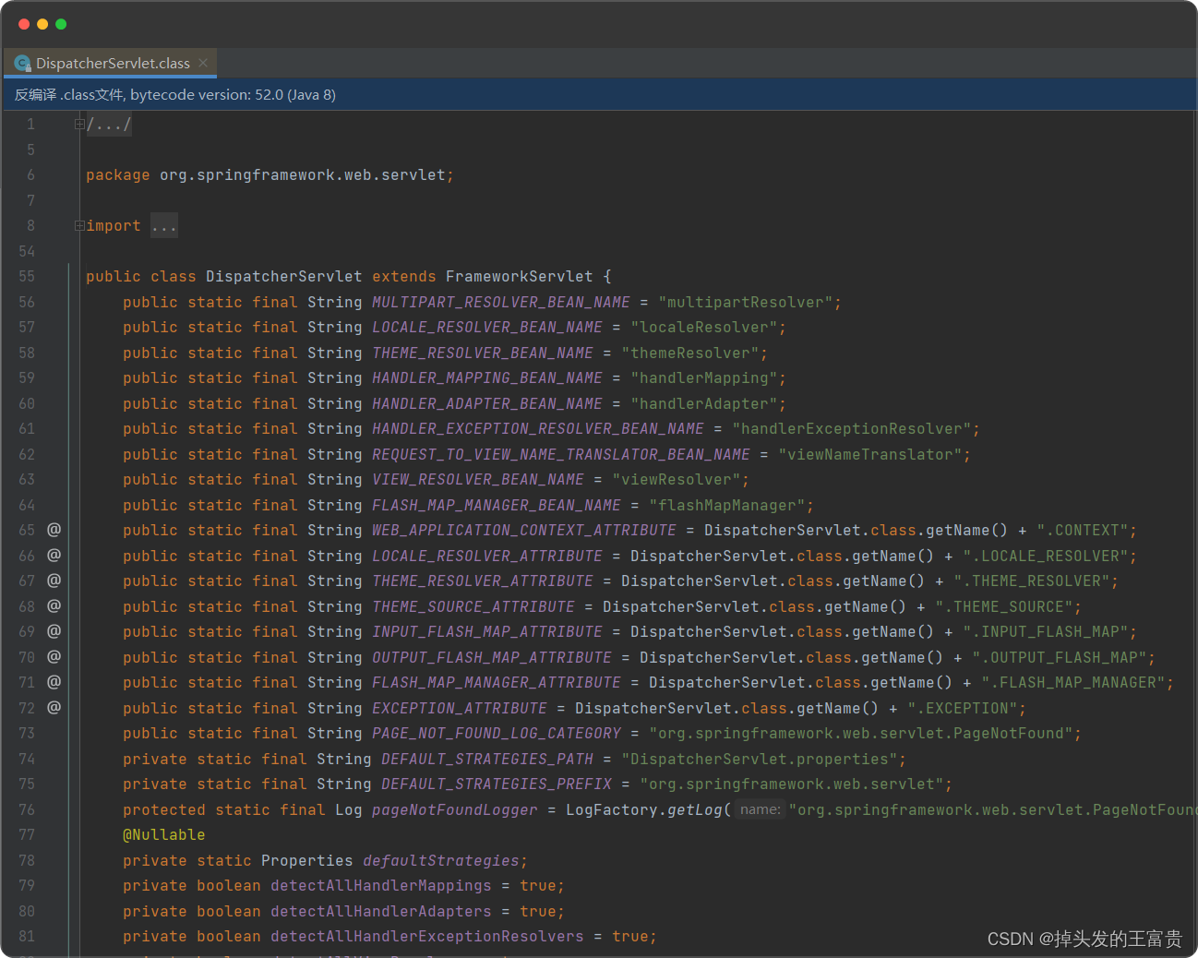
Task: Click the folded import ellipsis placeholder
Action: (164, 226)
